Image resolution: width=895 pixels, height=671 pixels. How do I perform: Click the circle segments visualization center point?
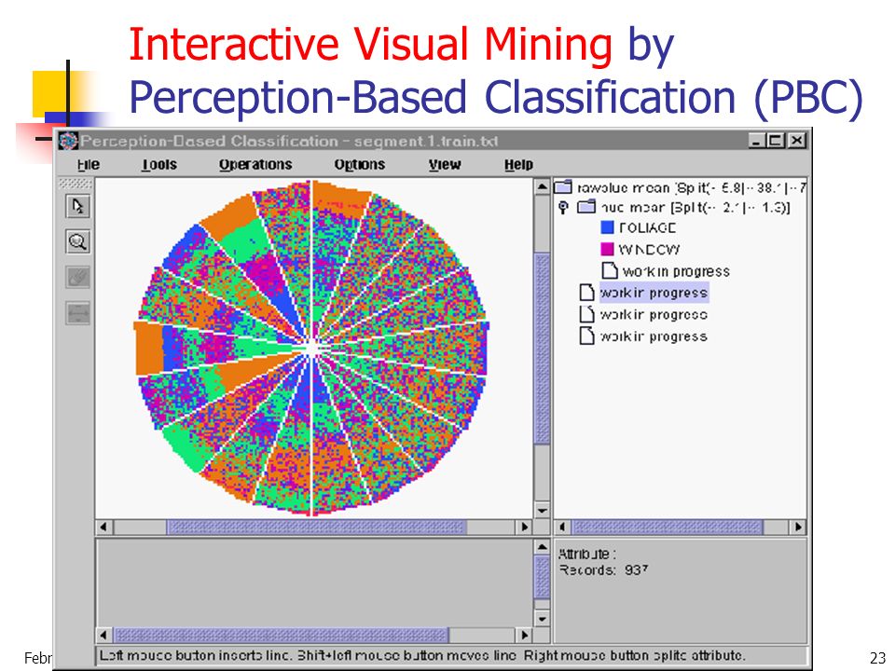pyautogui.click(x=311, y=348)
